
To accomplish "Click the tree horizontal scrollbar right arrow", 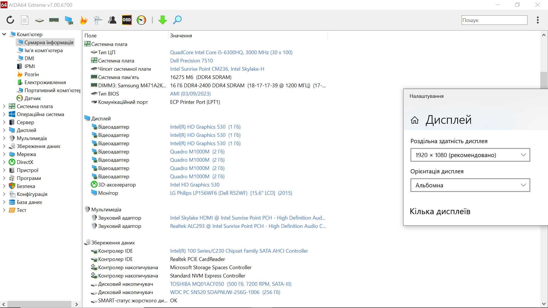I will (x=76, y=304).
